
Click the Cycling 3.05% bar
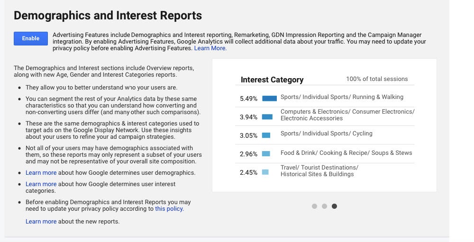click(x=266, y=135)
